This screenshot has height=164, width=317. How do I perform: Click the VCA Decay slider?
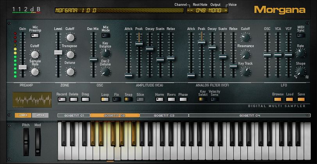pyautogui.click(x=150, y=49)
